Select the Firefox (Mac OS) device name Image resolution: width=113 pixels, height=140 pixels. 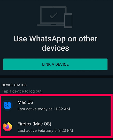click(34, 124)
